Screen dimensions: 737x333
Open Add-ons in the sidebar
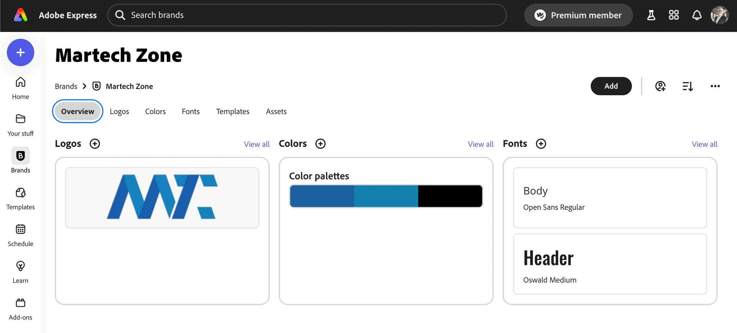21,309
